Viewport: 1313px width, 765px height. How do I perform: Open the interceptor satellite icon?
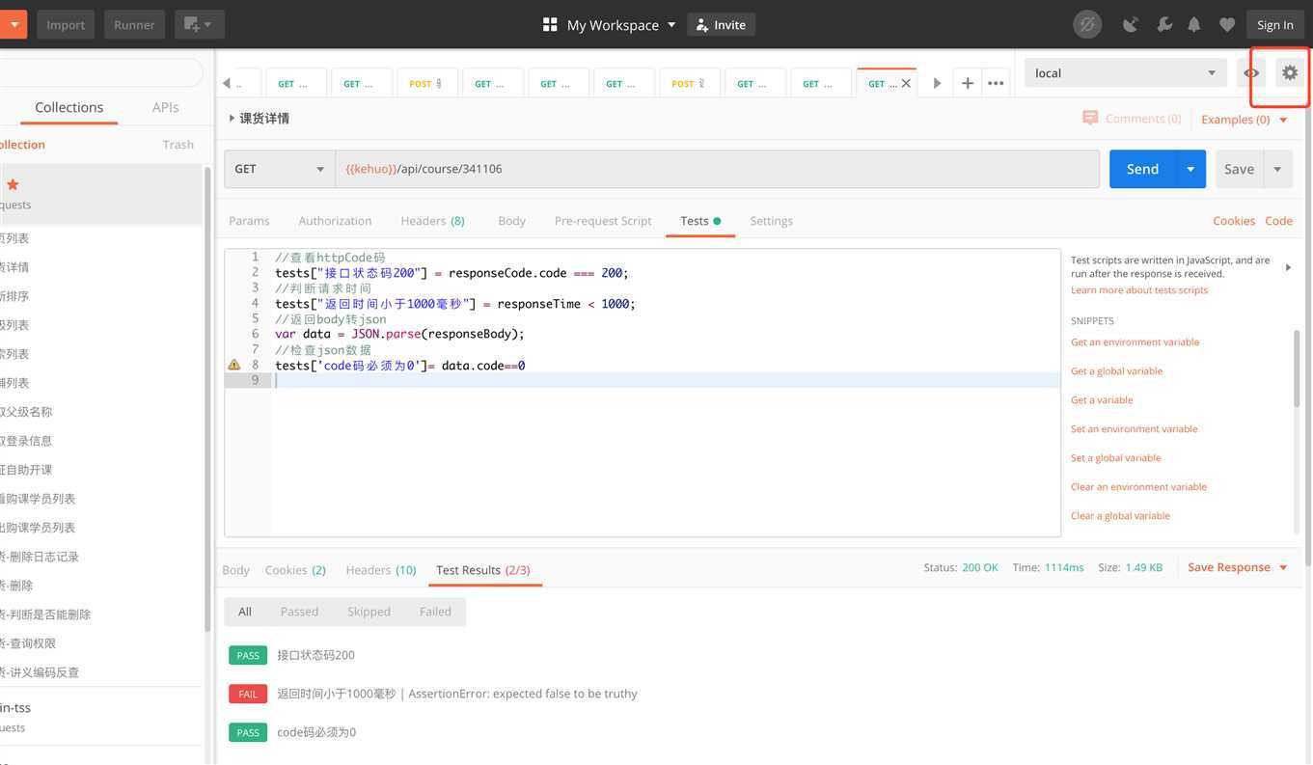(1131, 24)
